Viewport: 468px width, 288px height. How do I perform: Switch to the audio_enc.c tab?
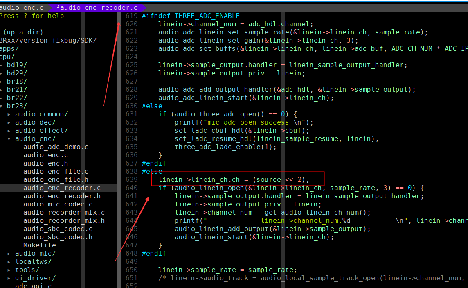[x=22, y=7]
